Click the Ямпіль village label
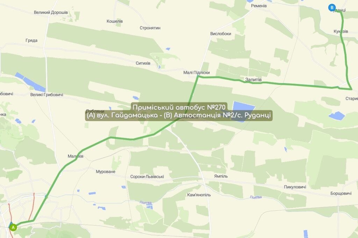The width and height of the screenshot is (358, 238). coord(221,176)
